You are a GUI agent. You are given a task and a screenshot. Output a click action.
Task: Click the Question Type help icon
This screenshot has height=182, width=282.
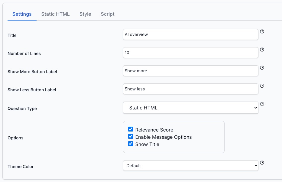[262, 104]
